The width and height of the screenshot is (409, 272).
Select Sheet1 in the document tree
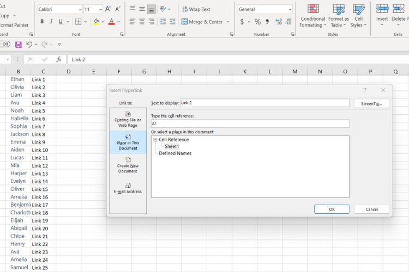[x=172, y=146]
